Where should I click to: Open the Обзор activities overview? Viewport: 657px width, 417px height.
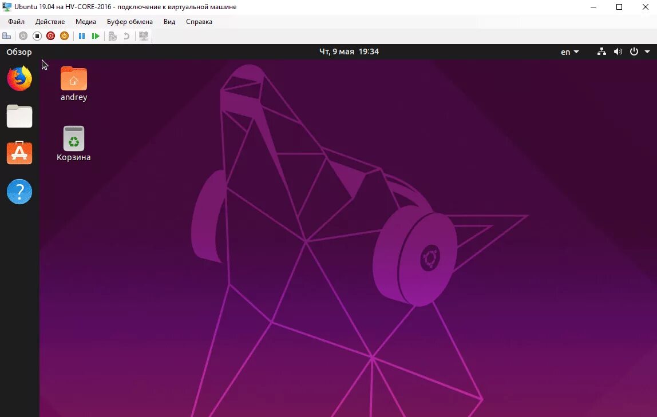pos(19,52)
